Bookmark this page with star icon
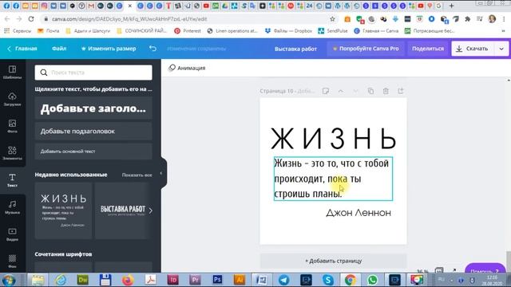This screenshot has width=511, height=287. tap(332, 19)
